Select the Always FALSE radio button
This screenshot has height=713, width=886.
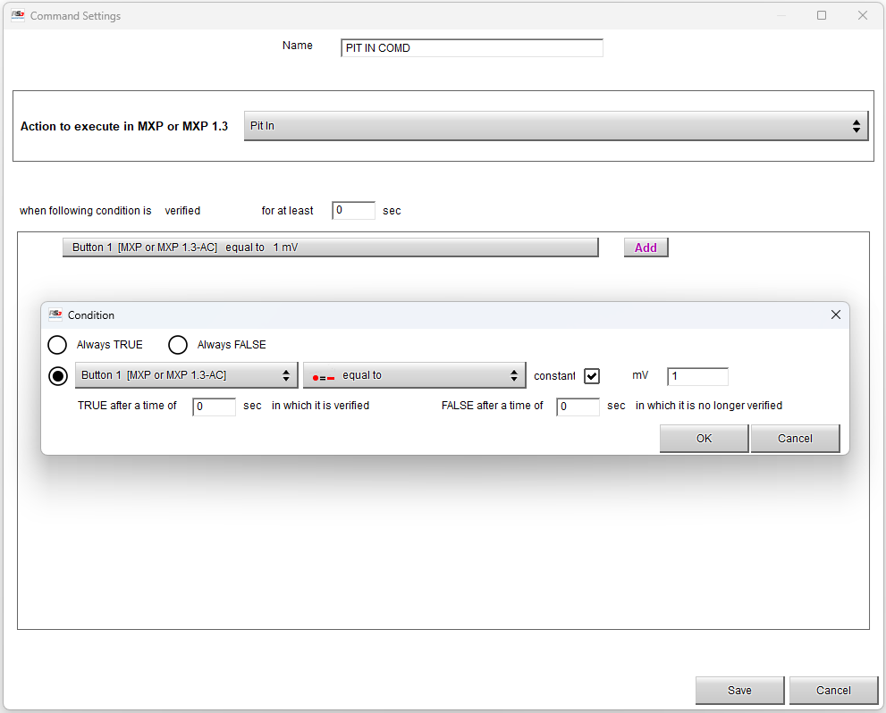click(x=178, y=345)
